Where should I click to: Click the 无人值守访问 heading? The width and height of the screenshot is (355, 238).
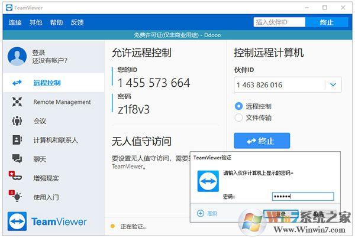point(141,141)
